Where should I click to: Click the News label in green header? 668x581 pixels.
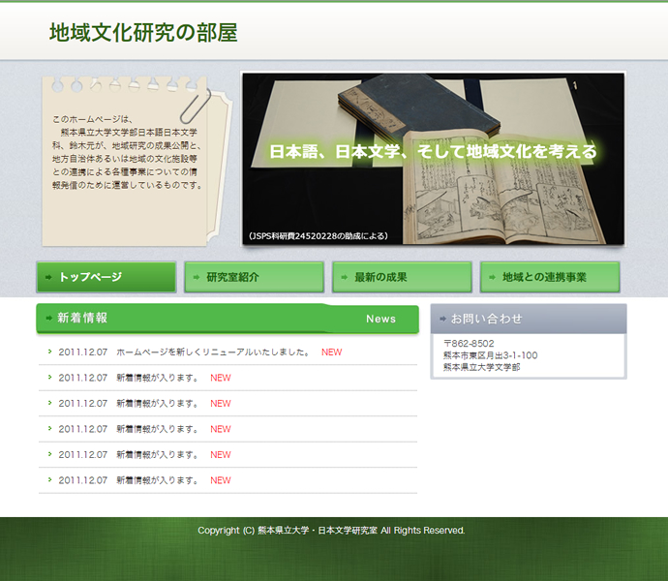(x=380, y=319)
